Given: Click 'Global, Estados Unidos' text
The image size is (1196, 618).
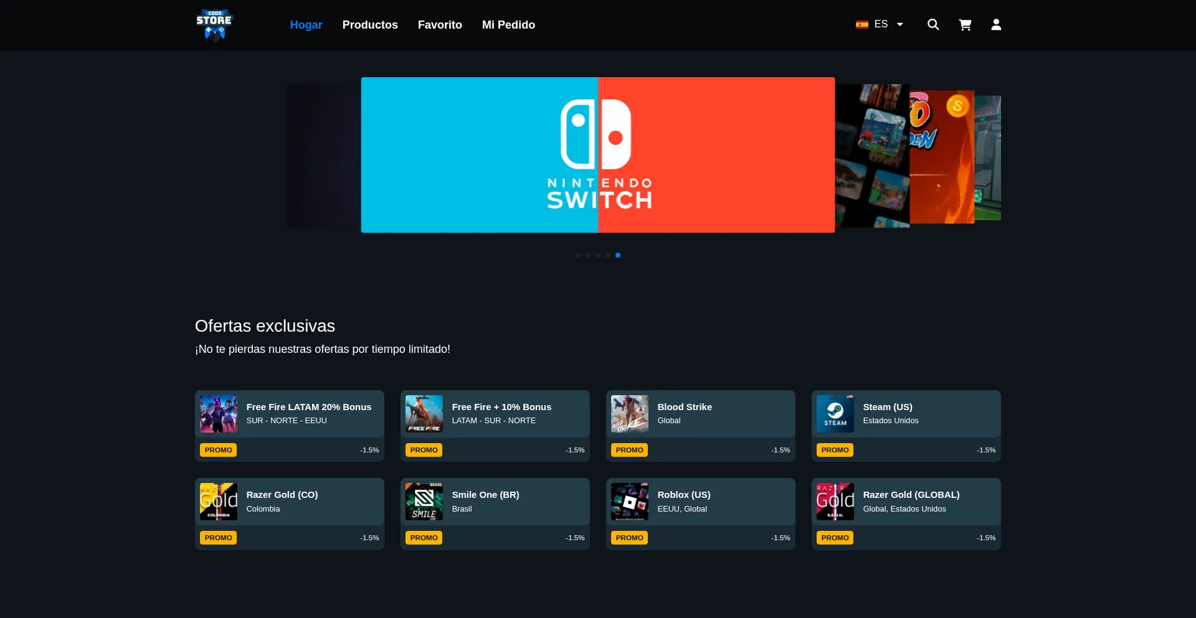Looking at the screenshot, I should [x=904, y=509].
